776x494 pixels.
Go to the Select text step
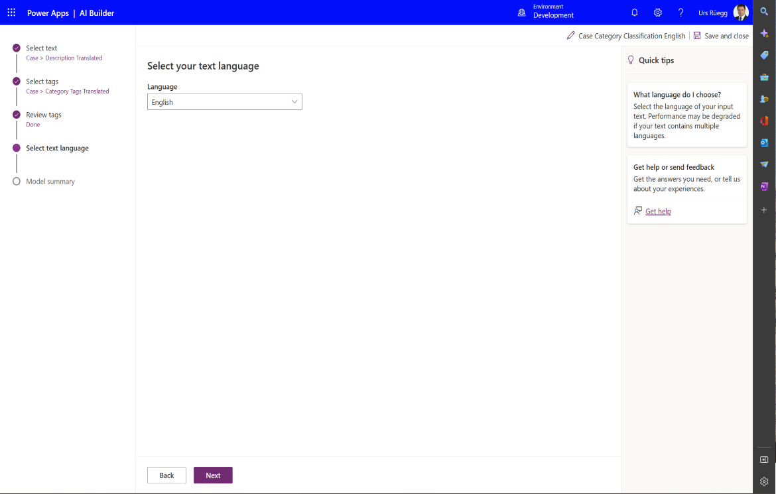pyautogui.click(x=41, y=48)
